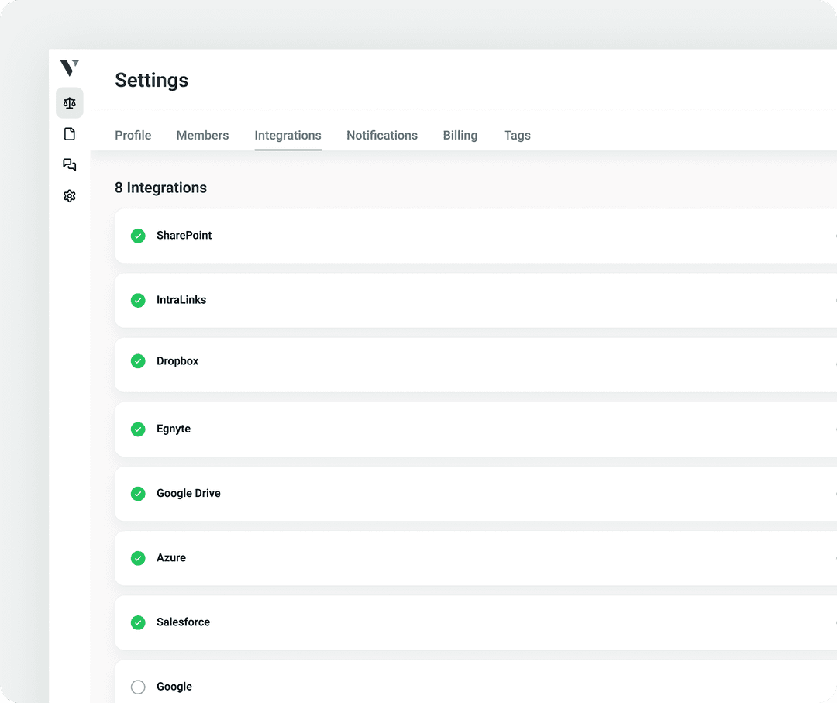Open the documents page icon
Screen dimensions: 837x703
click(x=70, y=134)
